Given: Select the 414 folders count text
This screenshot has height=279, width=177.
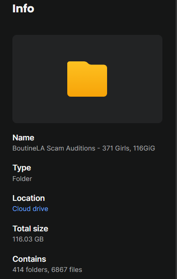Looking at the screenshot, I should (x=31, y=270).
